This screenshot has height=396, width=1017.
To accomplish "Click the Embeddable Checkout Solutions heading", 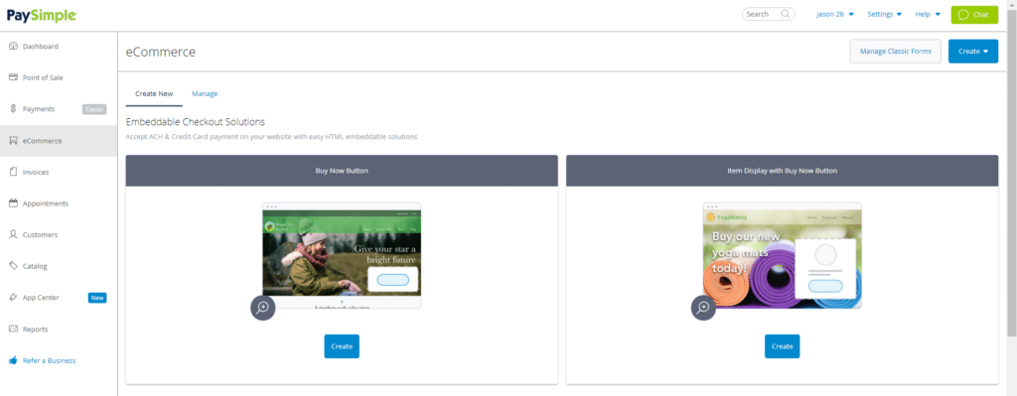I will (x=196, y=122).
